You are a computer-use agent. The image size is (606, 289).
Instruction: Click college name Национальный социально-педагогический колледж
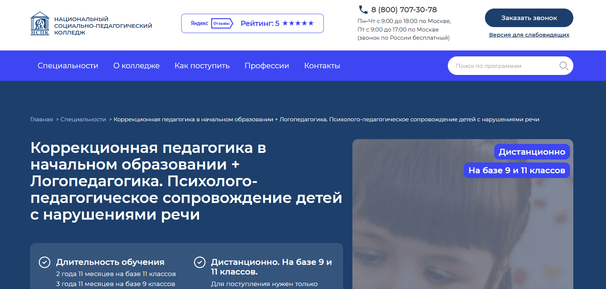(103, 26)
